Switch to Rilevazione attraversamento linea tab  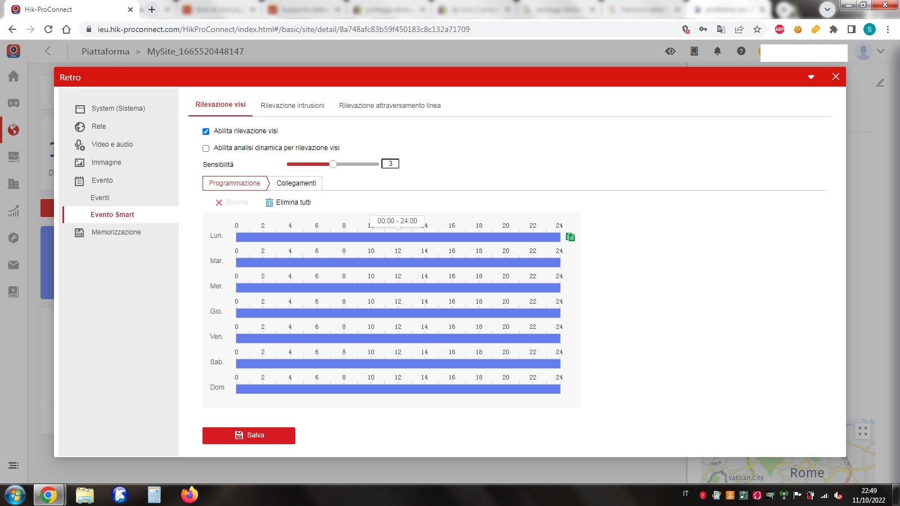389,106
